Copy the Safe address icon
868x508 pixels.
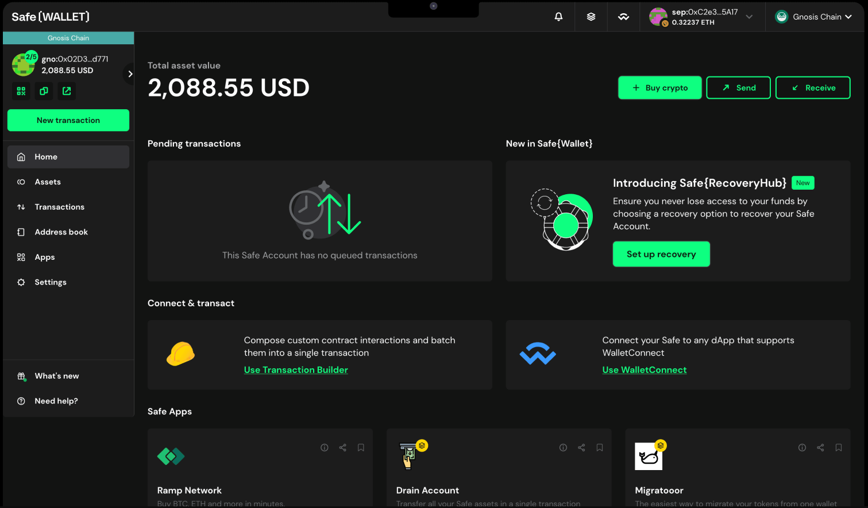click(x=44, y=91)
